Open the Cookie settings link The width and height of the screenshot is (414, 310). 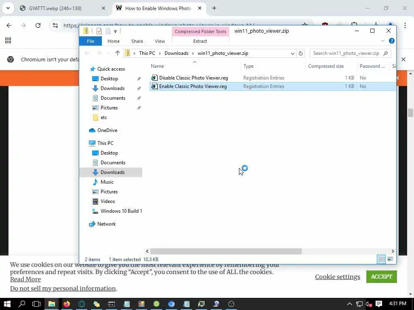click(x=338, y=277)
